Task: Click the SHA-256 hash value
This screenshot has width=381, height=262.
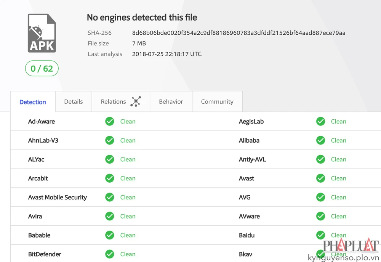Action: pyautogui.click(x=239, y=33)
